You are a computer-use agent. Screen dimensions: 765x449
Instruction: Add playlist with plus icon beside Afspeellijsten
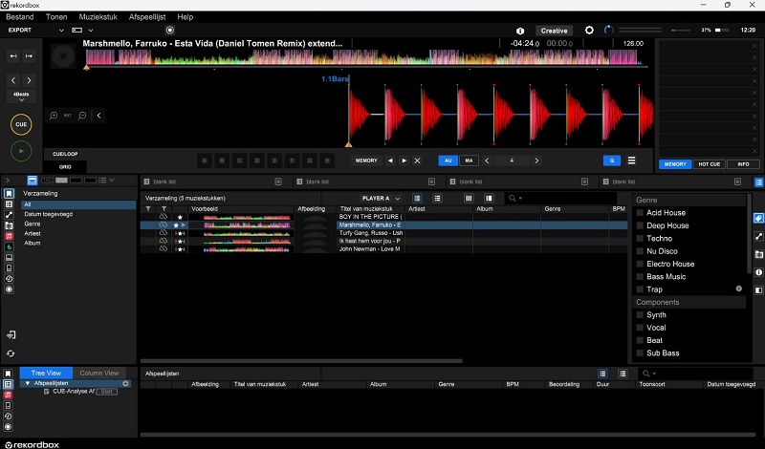pos(125,384)
